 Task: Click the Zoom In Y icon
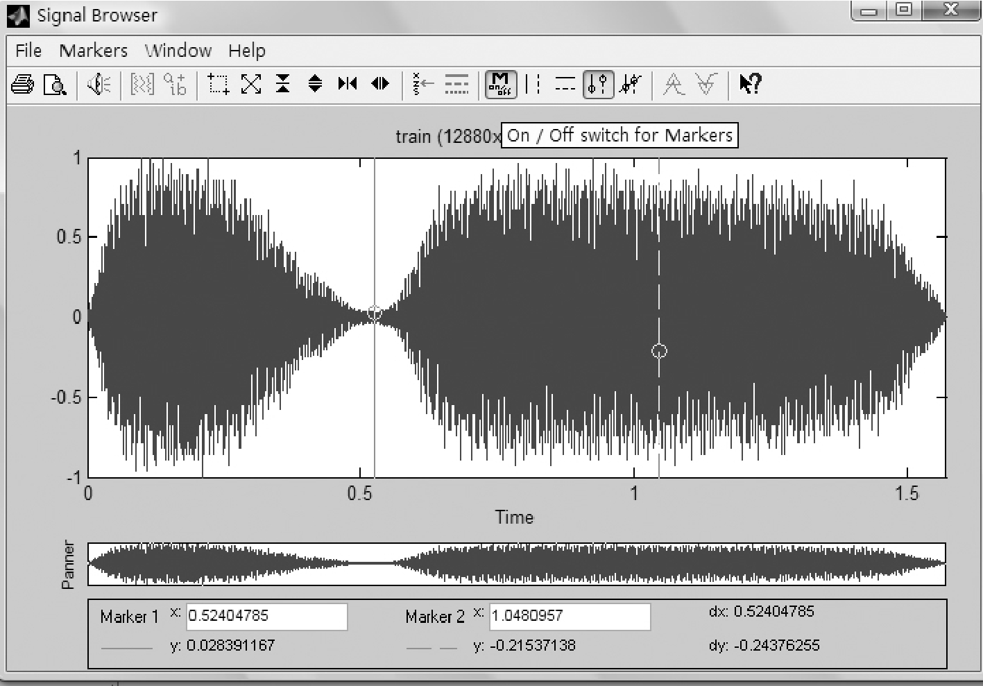tap(283, 85)
